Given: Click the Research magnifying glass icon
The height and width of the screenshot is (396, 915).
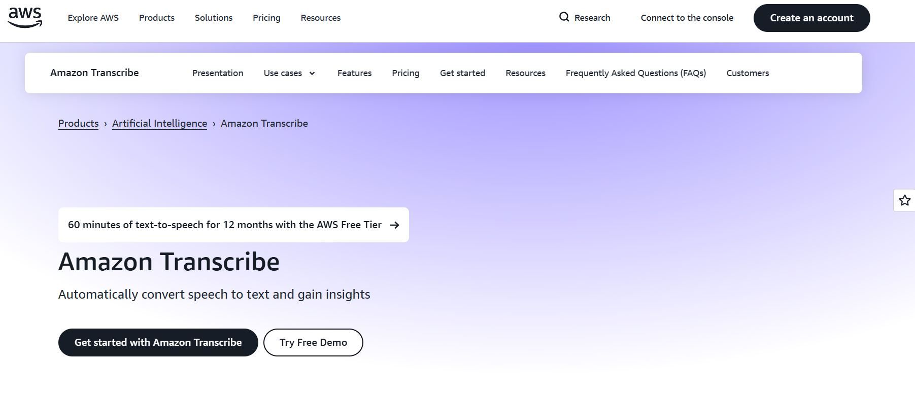Looking at the screenshot, I should click(x=564, y=17).
